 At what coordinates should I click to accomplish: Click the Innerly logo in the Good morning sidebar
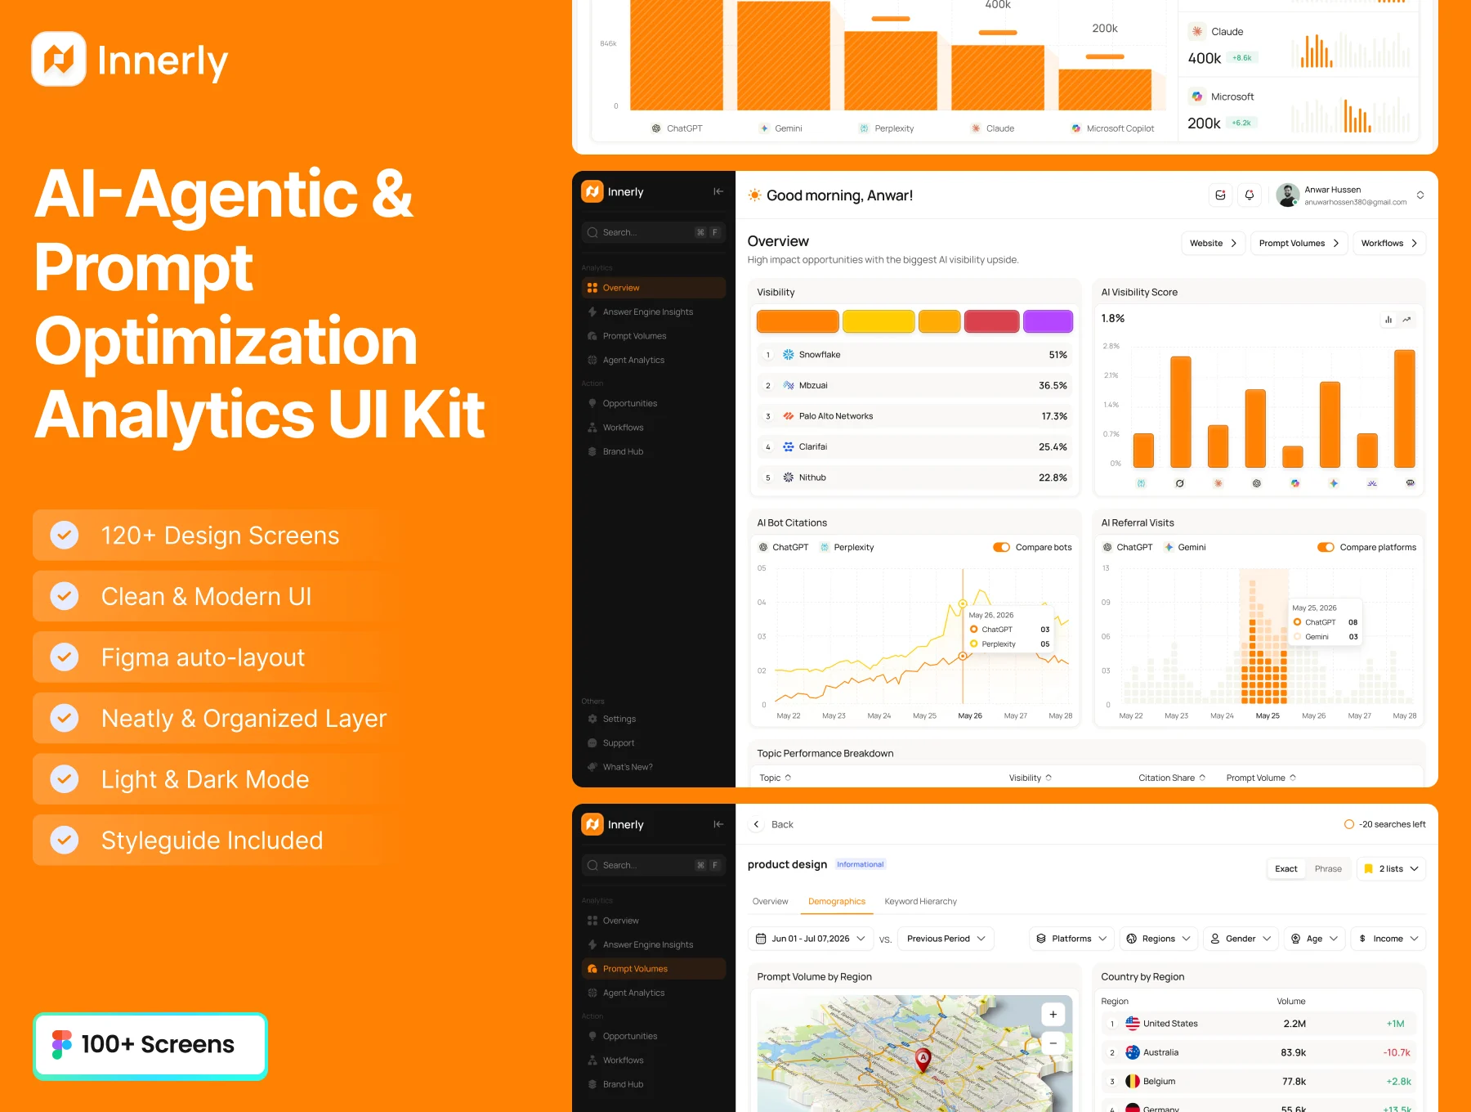click(x=592, y=191)
